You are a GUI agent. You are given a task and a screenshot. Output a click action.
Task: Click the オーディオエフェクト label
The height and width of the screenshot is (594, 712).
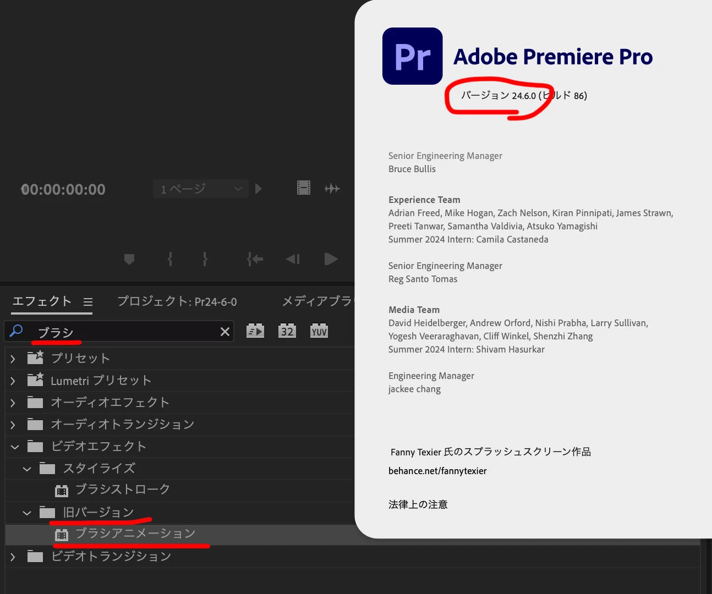(110, 402)
